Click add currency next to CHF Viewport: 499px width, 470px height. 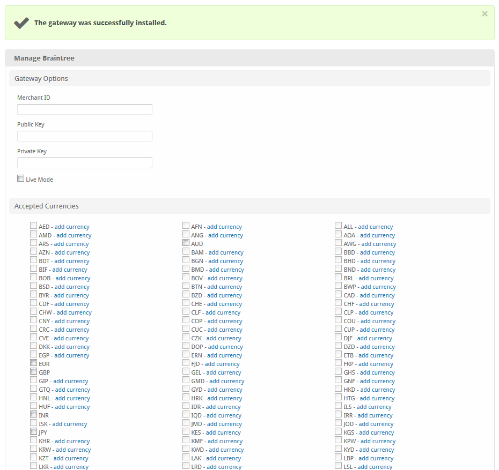pos(377,304)
